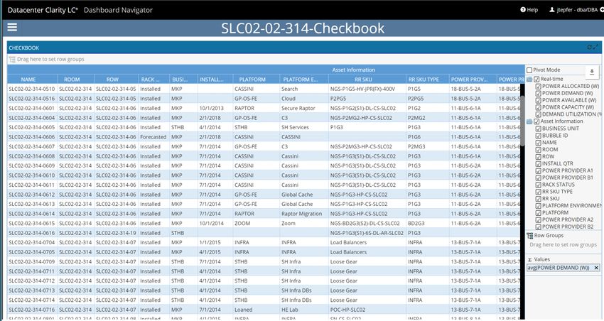Click the Help question mark icon
Image resolution: width=604 pixels, height=321 pixels.
523,10
